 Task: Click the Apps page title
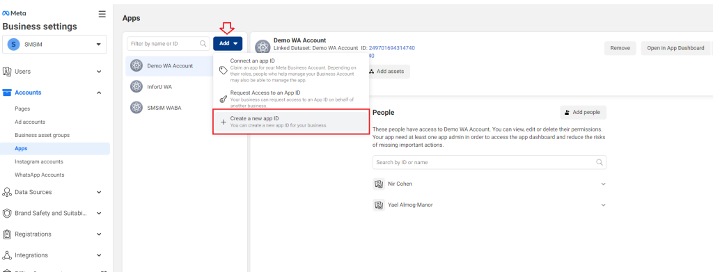[x=132, y=18]
